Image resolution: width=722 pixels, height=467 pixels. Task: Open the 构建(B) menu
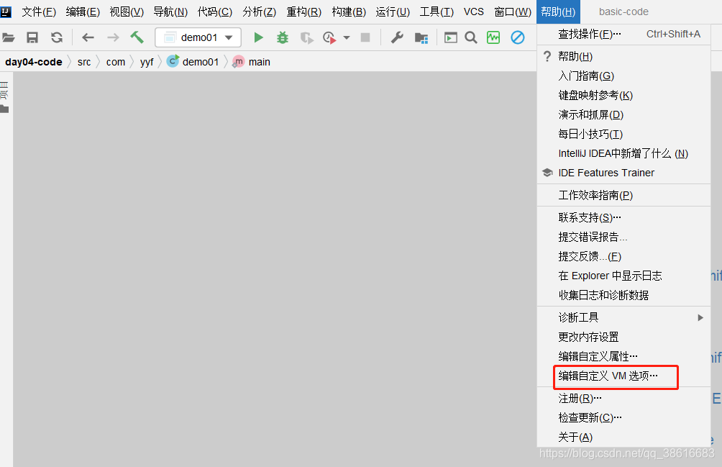[x=349, y=12]
